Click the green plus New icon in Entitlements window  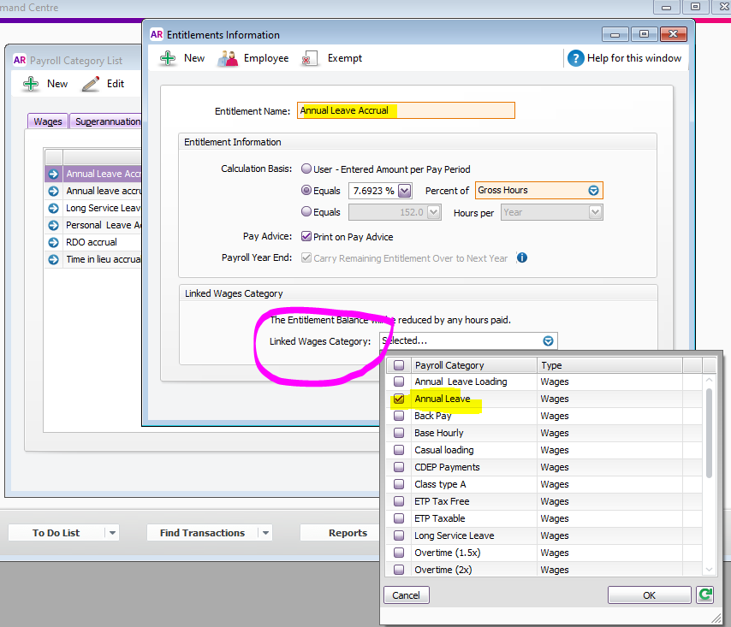[x=169, y=58]
